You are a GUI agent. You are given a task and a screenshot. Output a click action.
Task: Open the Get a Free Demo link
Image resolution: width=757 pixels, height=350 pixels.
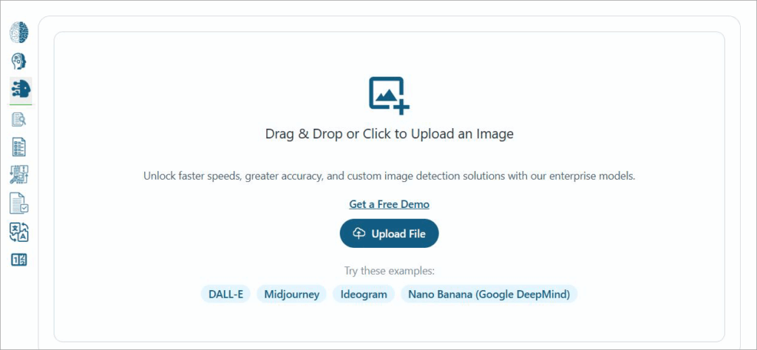point(389,204)
